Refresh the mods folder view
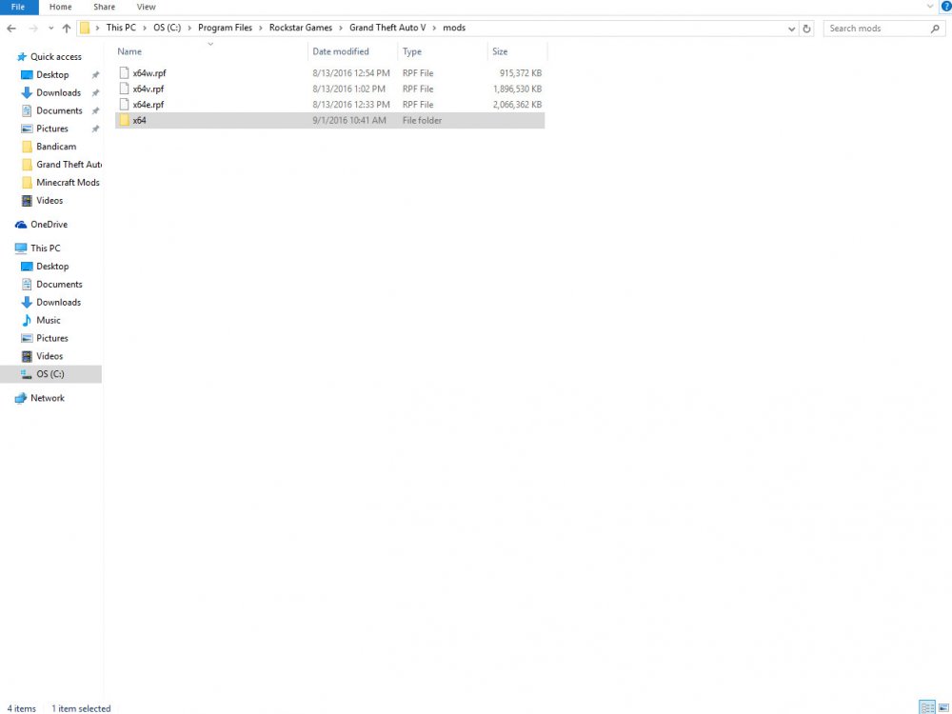This screenshot has width=952, height=714. (806, 29)
